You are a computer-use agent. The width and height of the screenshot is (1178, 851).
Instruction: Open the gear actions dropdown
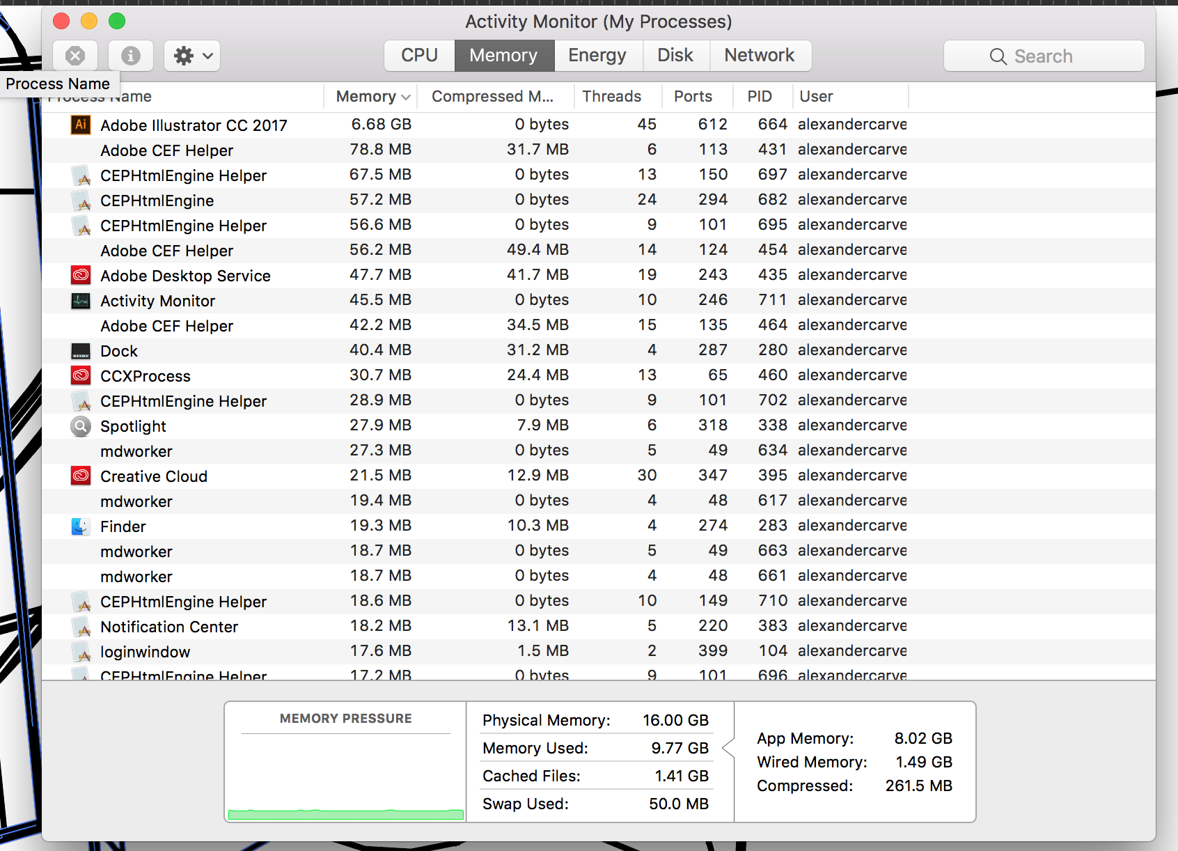pyautogui.click(x=192, y=56)
